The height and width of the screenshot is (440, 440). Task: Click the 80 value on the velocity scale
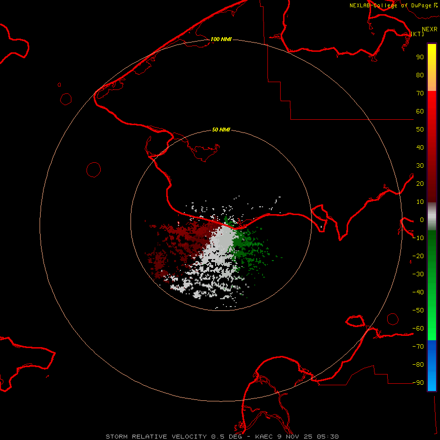[x=420, y=75]
